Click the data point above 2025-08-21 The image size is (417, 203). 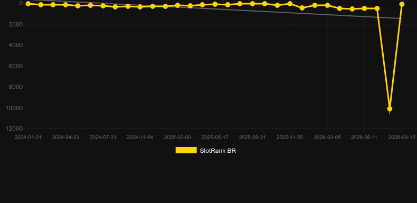click(252, 4)
